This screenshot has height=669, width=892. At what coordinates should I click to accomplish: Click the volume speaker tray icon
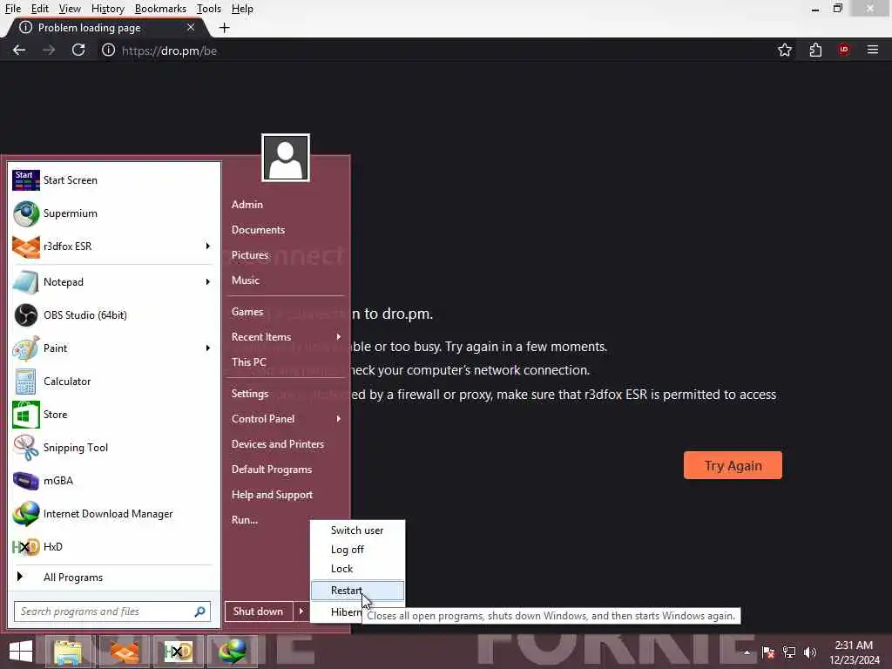click(810, 652)
